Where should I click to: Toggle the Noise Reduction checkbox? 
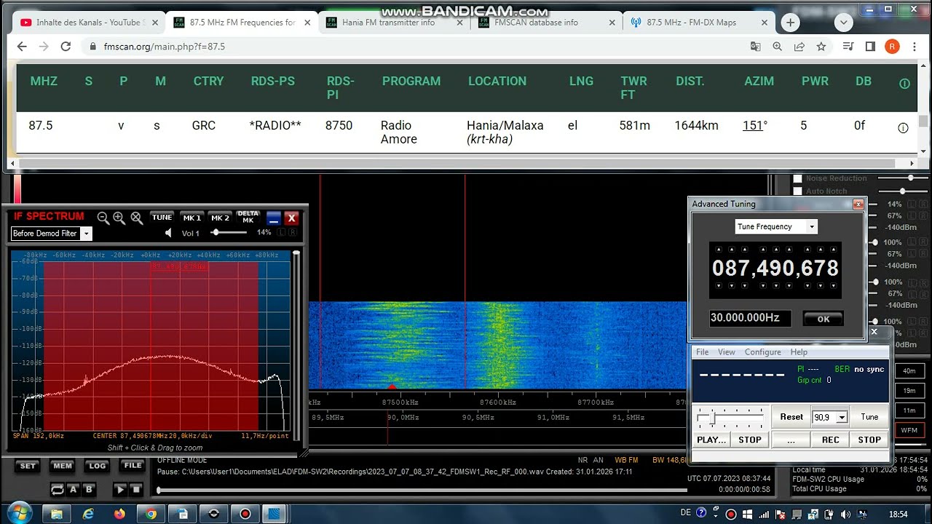coord(797,178)
